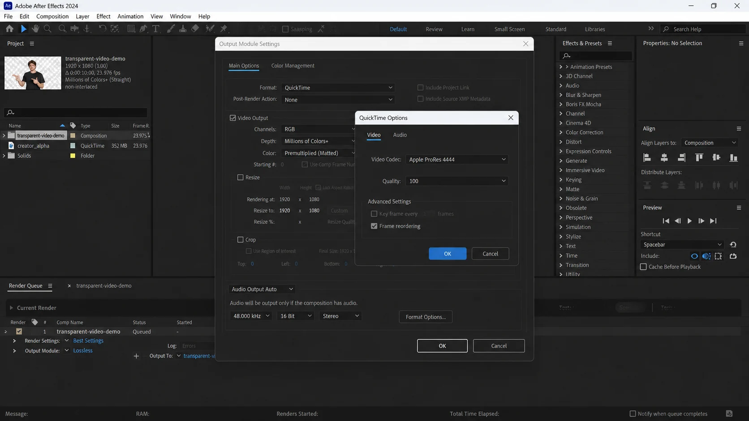Open the Composition menu
This screenshot has width=749, height=421.
52,17
